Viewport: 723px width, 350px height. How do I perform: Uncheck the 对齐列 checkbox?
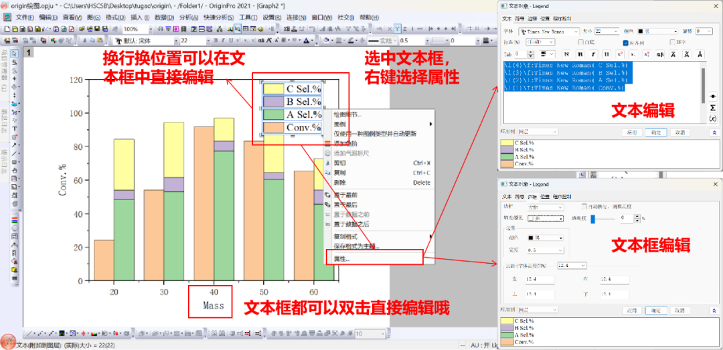[x=625, y=42]
